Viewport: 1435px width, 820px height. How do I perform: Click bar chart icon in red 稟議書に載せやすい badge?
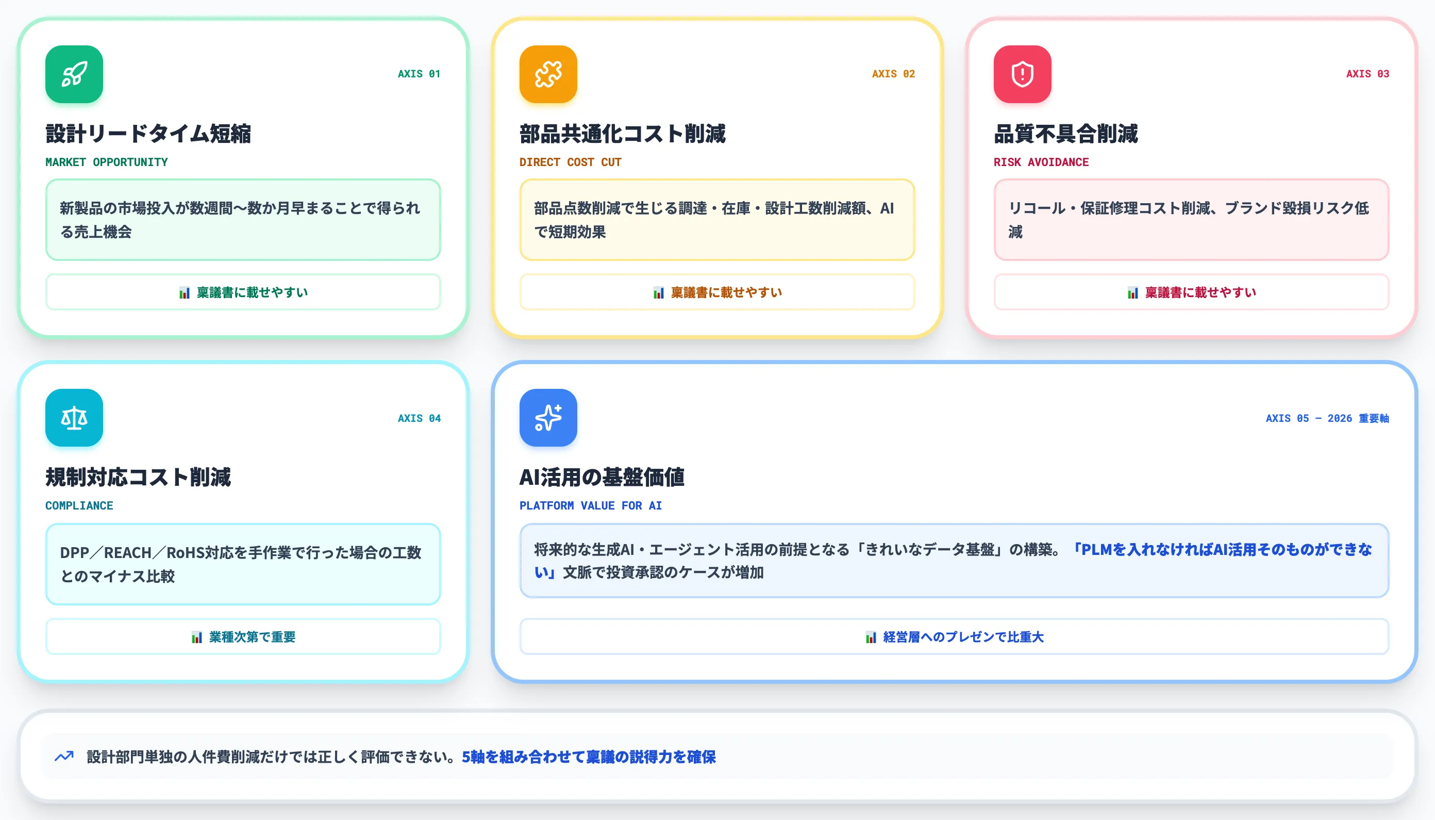1132,293
